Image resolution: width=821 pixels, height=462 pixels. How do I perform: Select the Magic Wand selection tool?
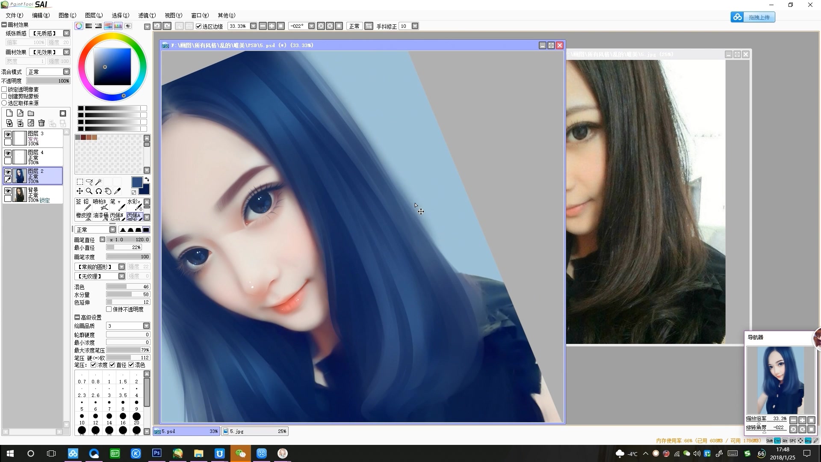98,182
